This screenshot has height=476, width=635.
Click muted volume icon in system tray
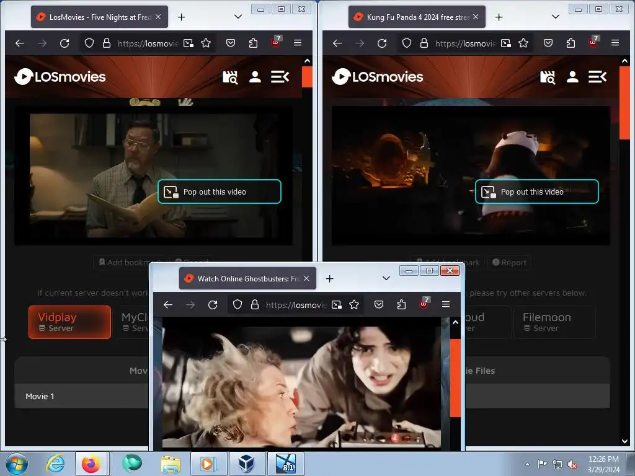(572, 464)
